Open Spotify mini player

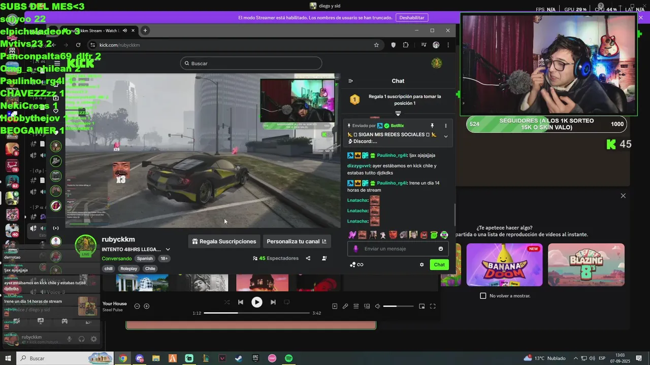(421, 306)
